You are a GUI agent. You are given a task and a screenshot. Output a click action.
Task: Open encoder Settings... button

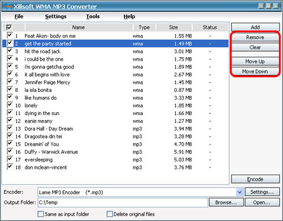262,192
